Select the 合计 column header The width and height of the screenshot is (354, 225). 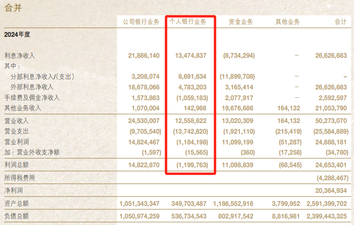point(340,22)
